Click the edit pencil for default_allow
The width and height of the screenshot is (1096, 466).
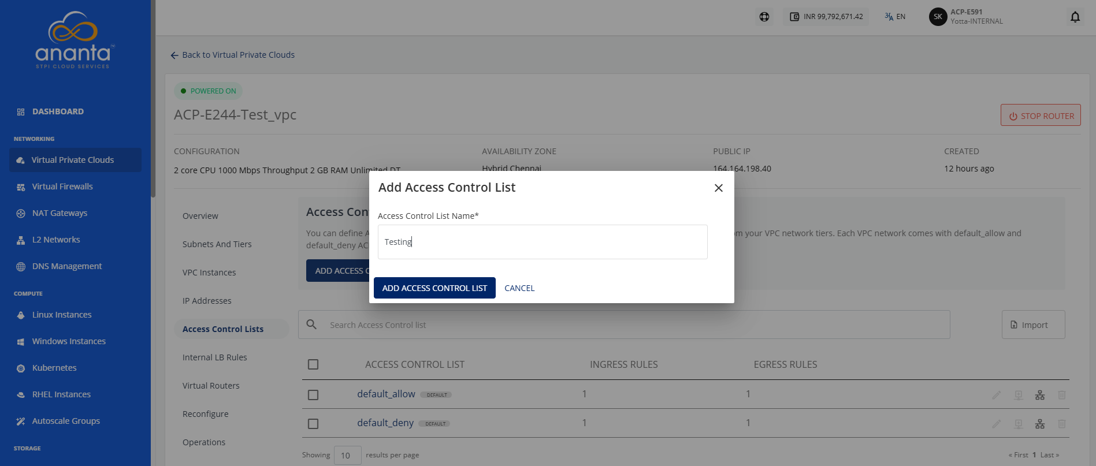coord(996,395)
